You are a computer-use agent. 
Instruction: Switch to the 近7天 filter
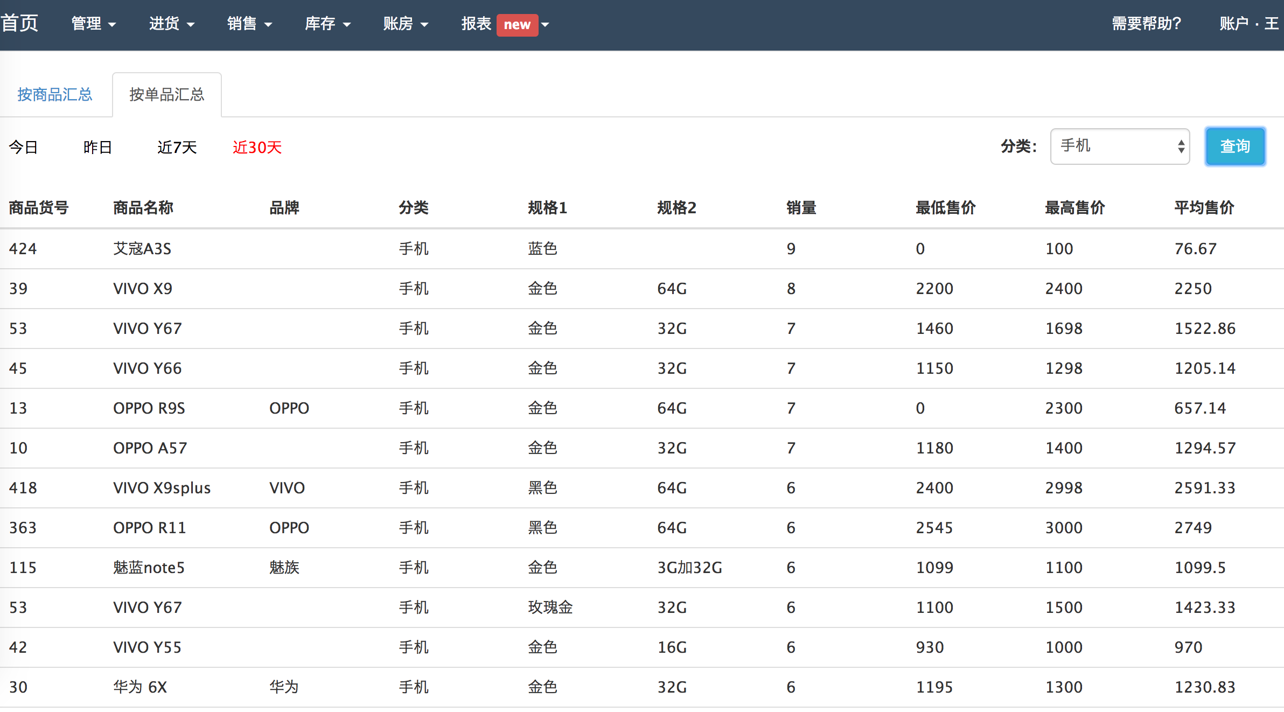point(176,147)
